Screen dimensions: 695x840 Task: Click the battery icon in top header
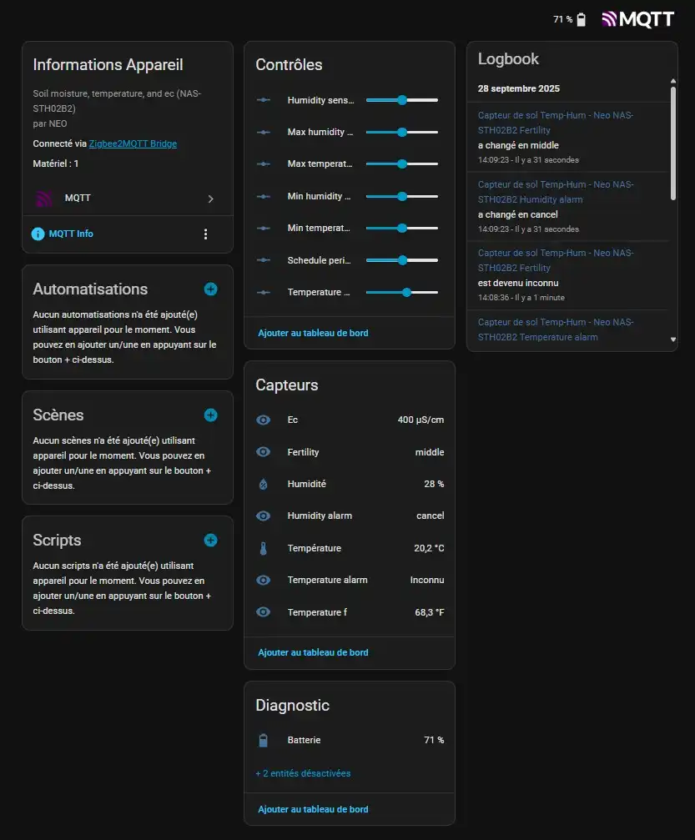pyautogui.click(x=582, y=19)
